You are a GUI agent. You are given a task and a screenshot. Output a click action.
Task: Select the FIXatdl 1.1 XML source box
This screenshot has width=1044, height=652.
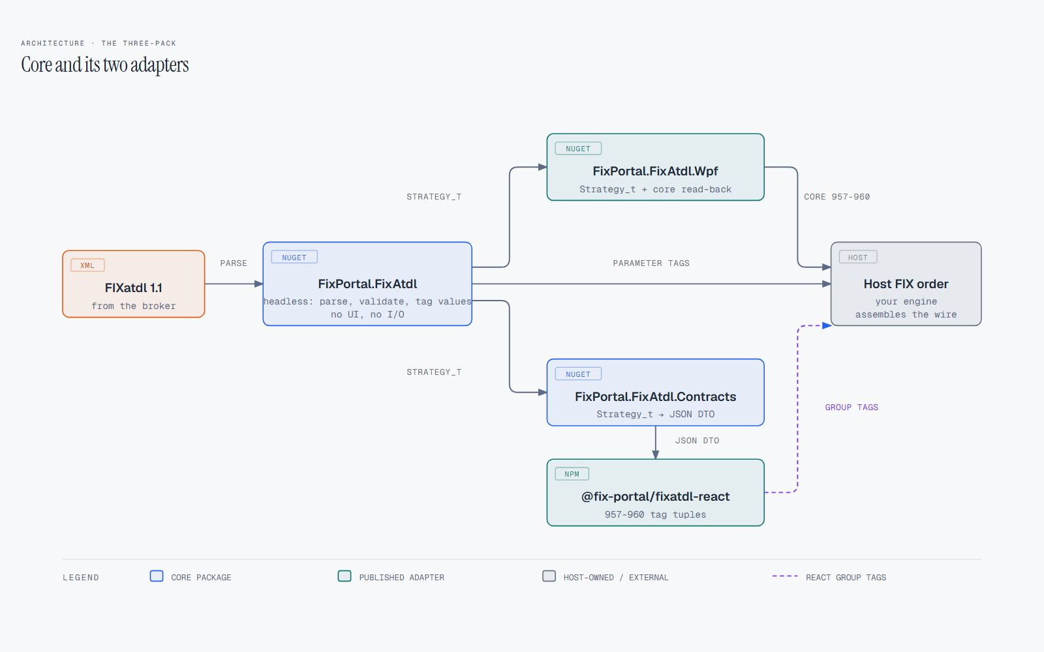134,284
